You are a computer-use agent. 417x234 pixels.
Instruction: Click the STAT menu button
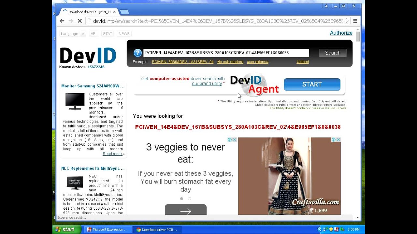(108, 34)
